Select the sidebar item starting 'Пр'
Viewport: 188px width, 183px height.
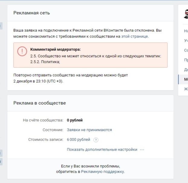click(186, 60)
